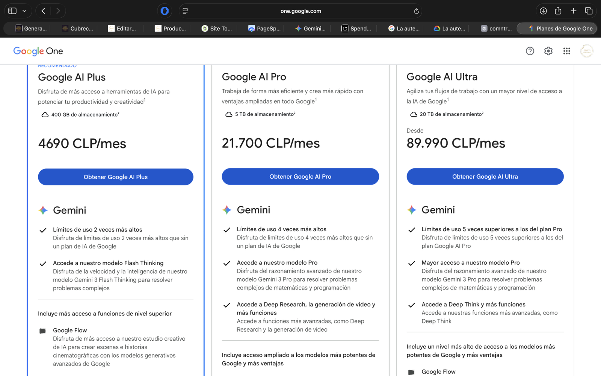The width and height of the screenshot is (601, 376).
Task: Click "Límites de uso 2 veces más altos" heading
Action: (98, 230)
